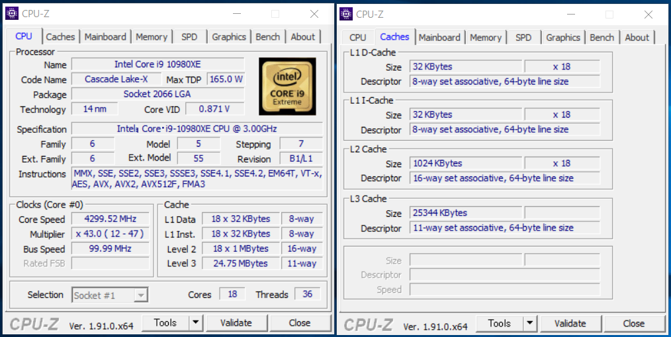The image size is (671, 337).
Task: Click Cores value 18
Action: 232,294
